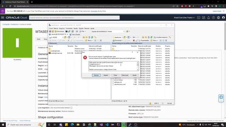Open the remote panel Novo dropdown
Screen dimensions: 226x127
[154, 41]
